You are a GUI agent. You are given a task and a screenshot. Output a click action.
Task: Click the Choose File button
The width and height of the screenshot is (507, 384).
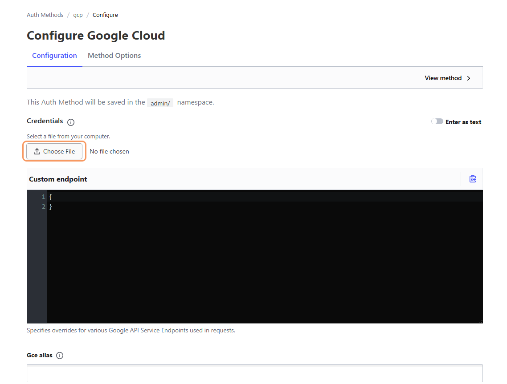click(54, 151)
